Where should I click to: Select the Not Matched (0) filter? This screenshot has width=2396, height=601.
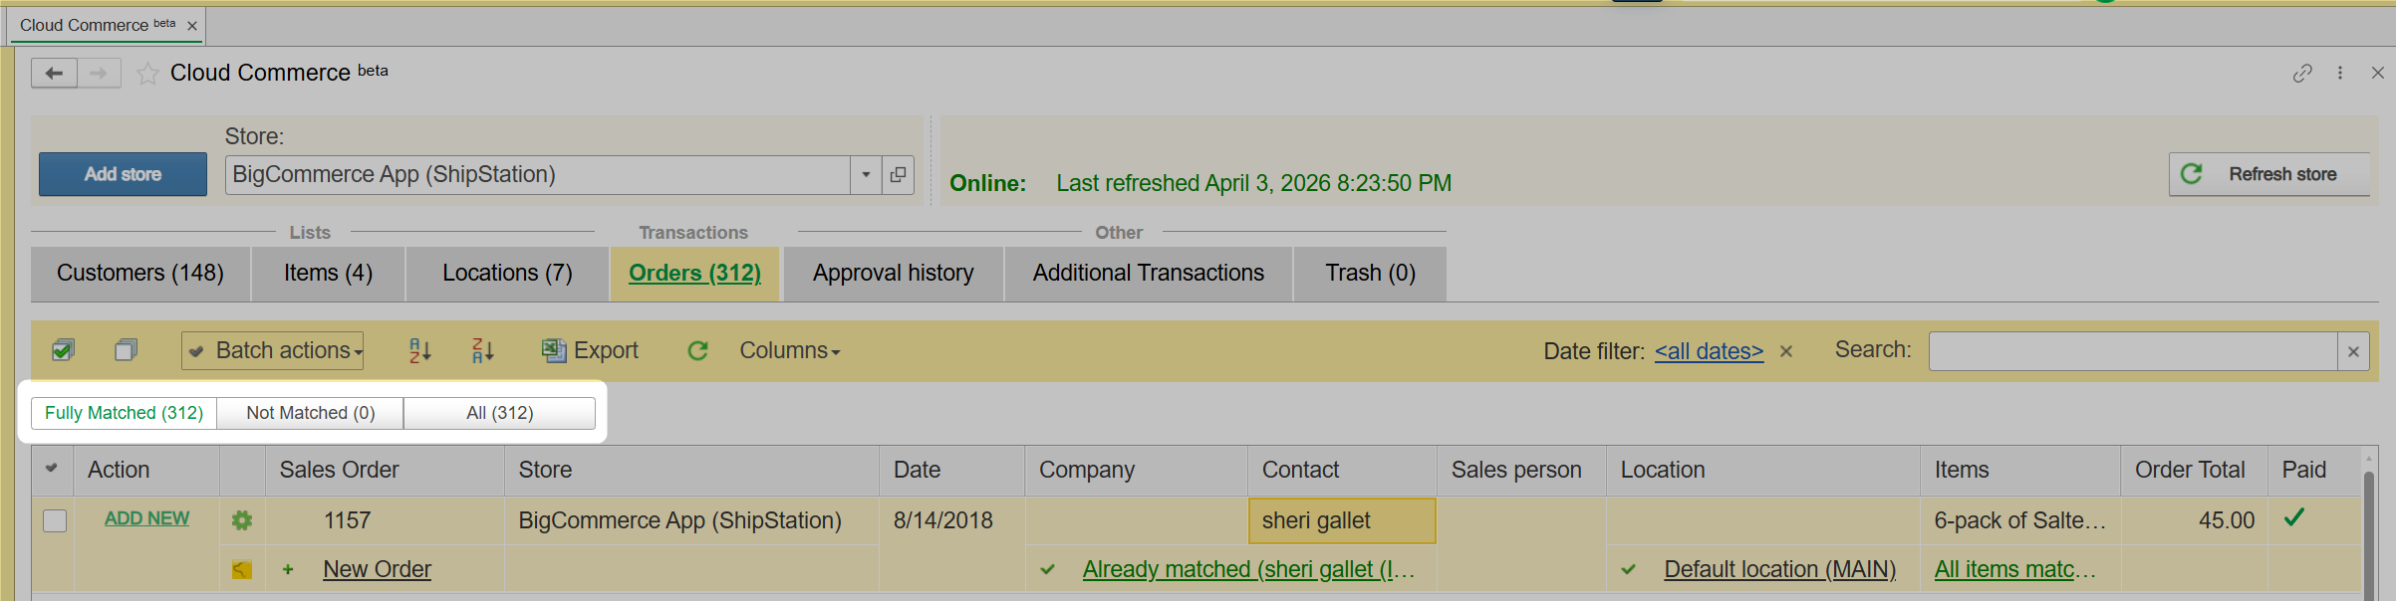click(x=310, y=413)
